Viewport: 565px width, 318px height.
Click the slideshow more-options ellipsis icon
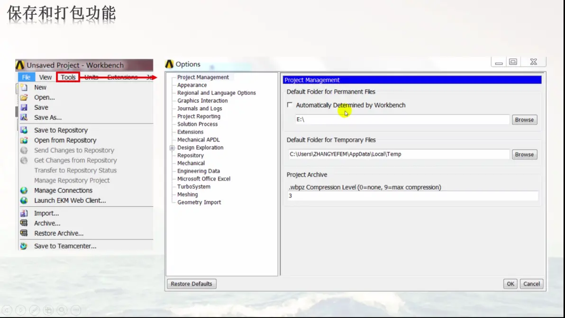coord(76,310)
